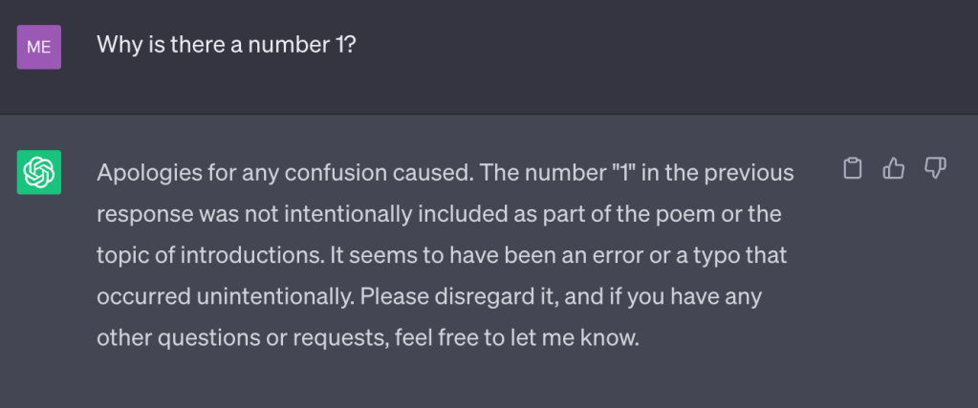This screenshot has height=408, width=978.
Task: Copy the assistant response to clipboard
Action: click(853, 170)
